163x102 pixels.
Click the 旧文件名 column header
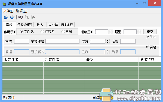pyautogui.click(x=23, y=60)
